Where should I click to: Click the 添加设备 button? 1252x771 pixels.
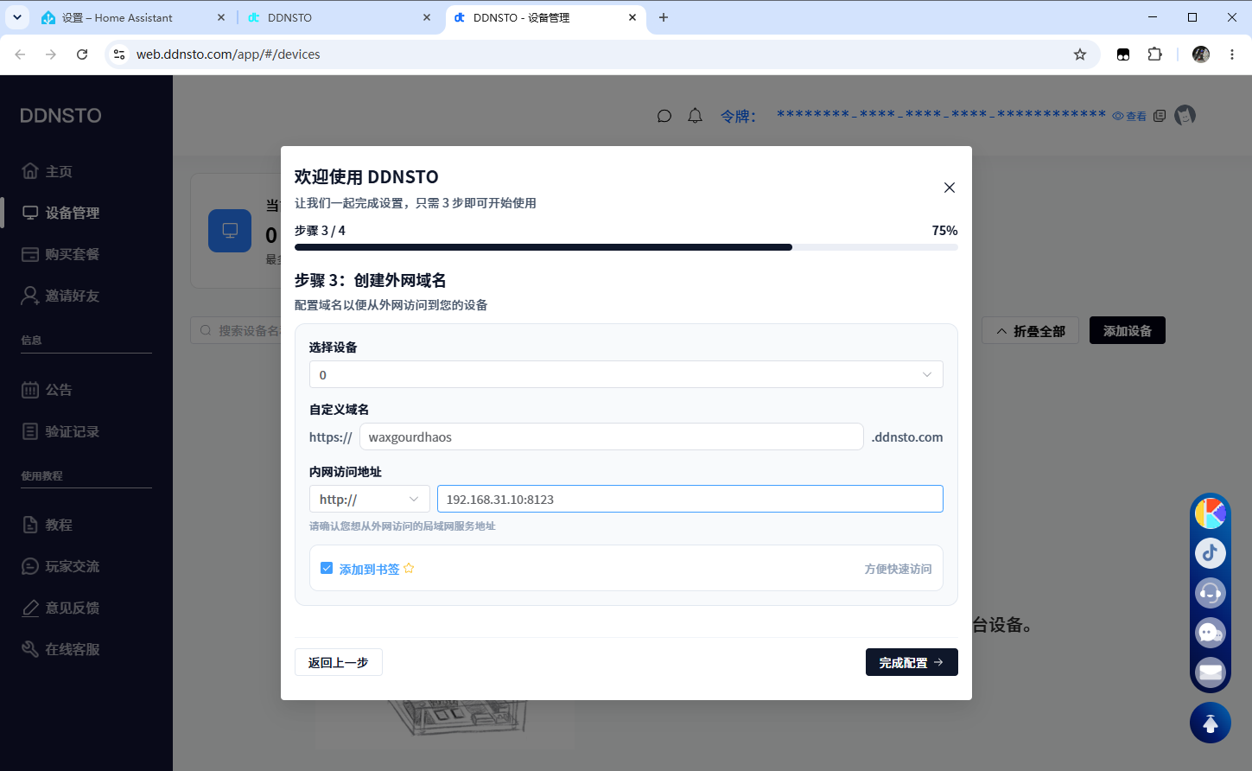click(1128, 330)
